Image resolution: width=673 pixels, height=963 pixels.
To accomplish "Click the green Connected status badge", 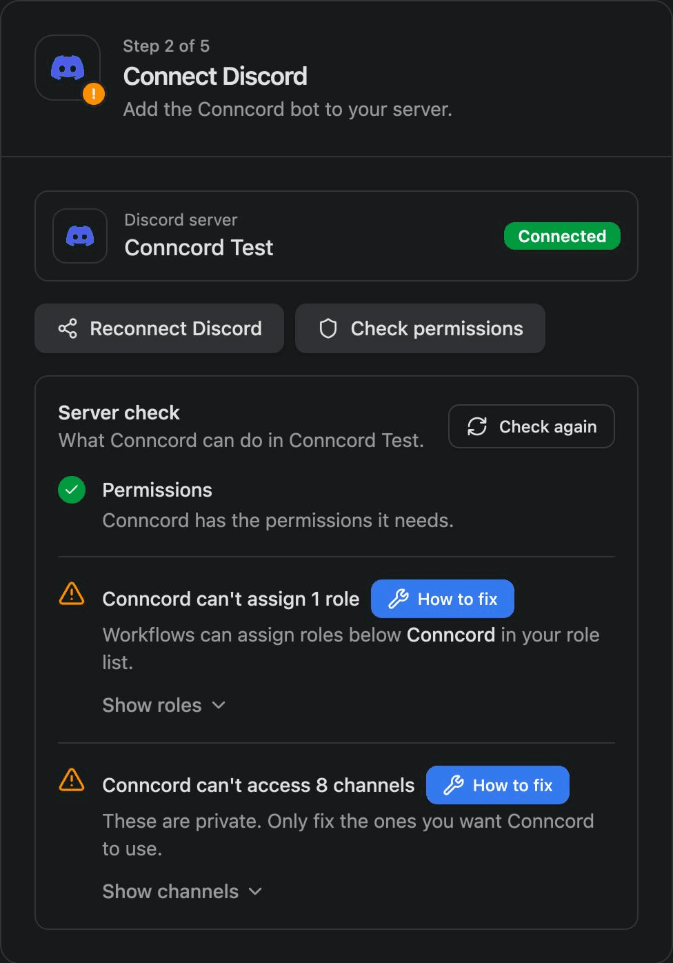I will (x=562, y=236).
